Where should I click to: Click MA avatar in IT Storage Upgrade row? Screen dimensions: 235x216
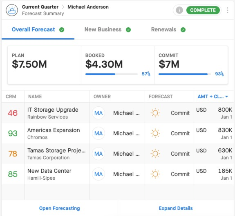click(x=98, y=113)
